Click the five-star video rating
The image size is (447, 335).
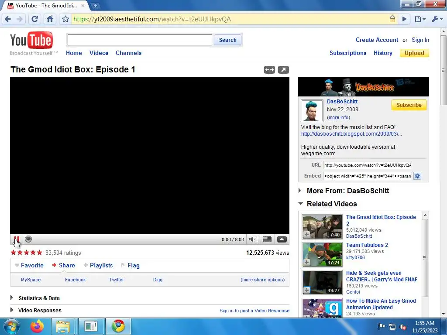pos(26,253)
